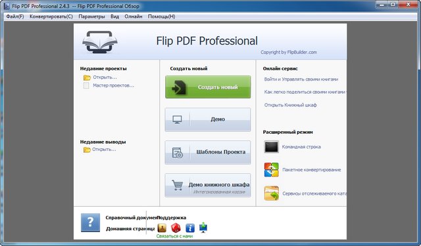Image resolution: width=421 pixels, height=246 pixels.
Task: Click Пакетное конвертирование link
Action: coord(311,170)
